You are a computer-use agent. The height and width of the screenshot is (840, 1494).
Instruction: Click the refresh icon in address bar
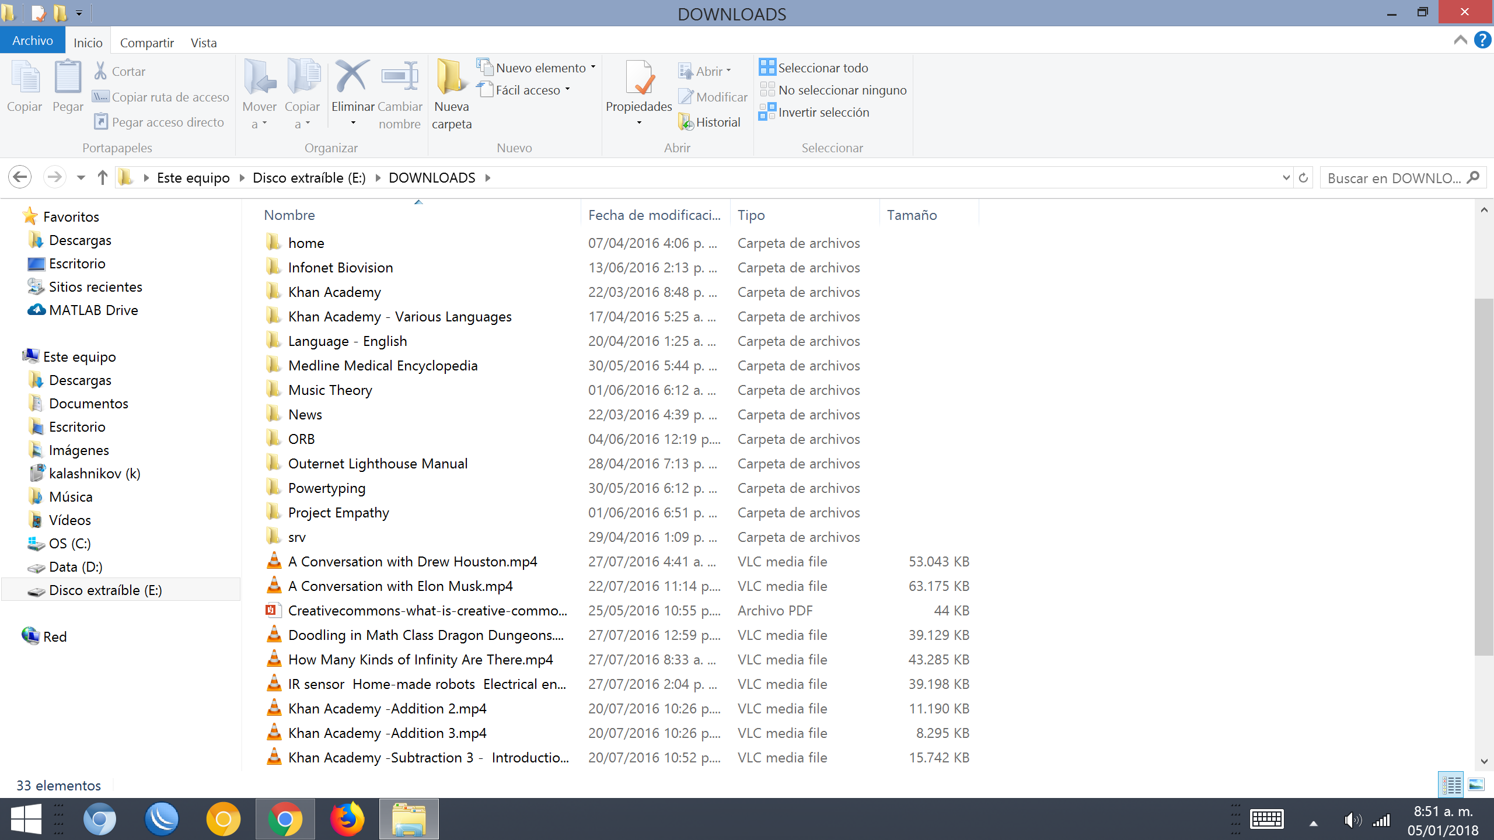pos(1303,177)
